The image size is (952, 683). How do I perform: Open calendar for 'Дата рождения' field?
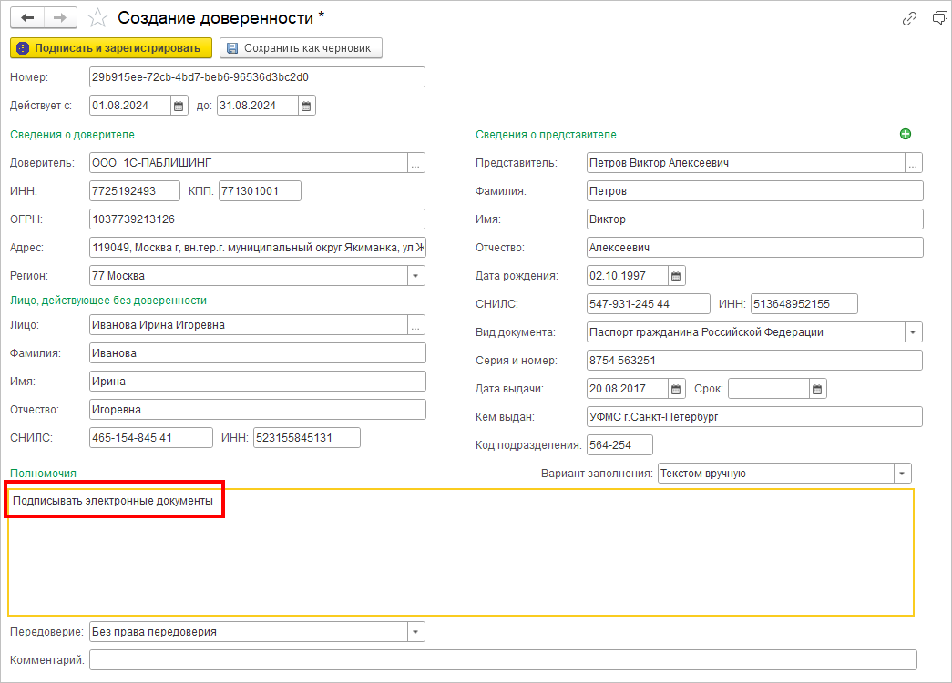click(676, 276)
